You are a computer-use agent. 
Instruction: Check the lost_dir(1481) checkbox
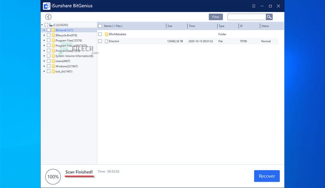tap(49, 71)
